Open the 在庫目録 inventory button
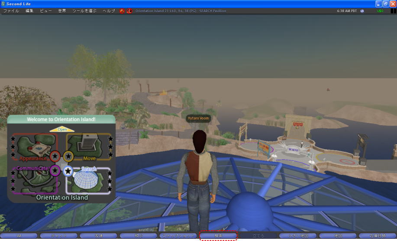 pos(378,236)
